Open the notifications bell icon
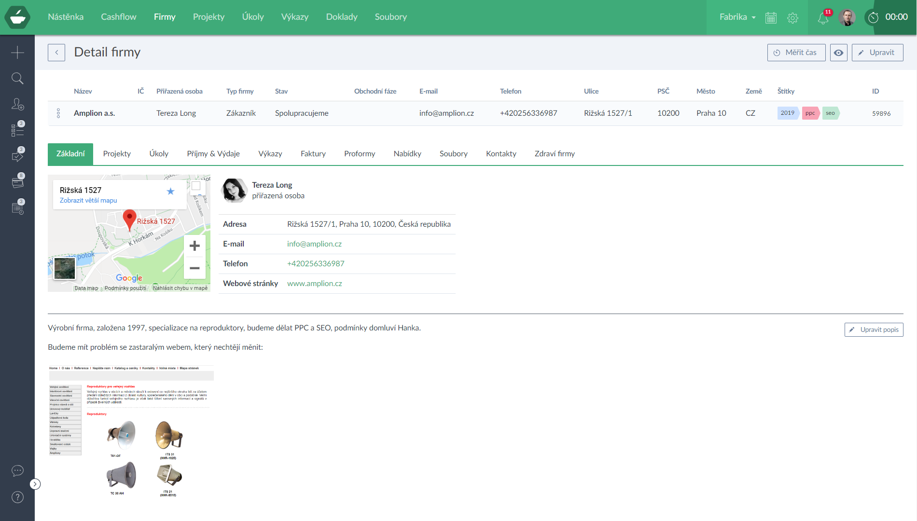917x521 pixels. [x=823, y=18]
